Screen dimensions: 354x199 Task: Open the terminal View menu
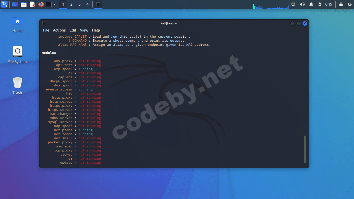84,30
